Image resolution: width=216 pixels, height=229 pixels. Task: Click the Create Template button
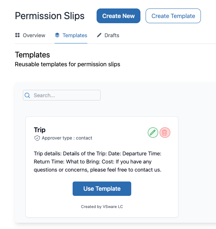tap(173, 16)
